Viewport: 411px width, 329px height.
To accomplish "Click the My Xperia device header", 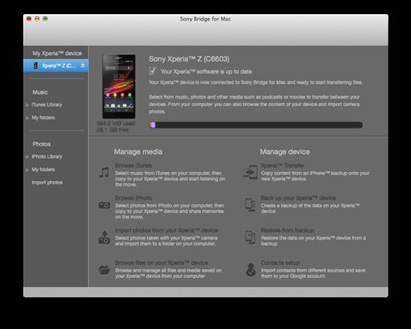I will [x=57, y=53].
